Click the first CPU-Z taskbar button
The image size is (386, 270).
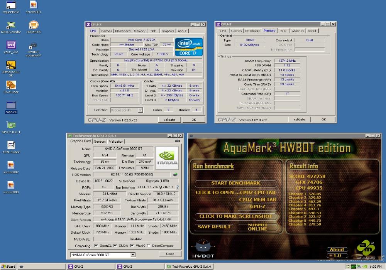tap(90, 267)
